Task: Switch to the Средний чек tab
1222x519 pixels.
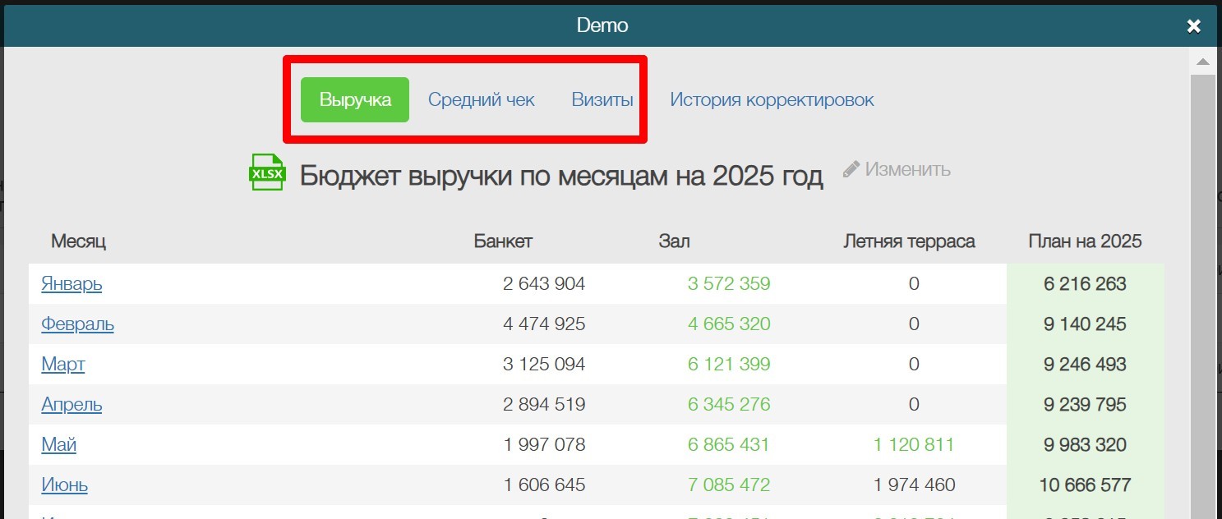Action: pyautogui.click(x=481, y=99)
